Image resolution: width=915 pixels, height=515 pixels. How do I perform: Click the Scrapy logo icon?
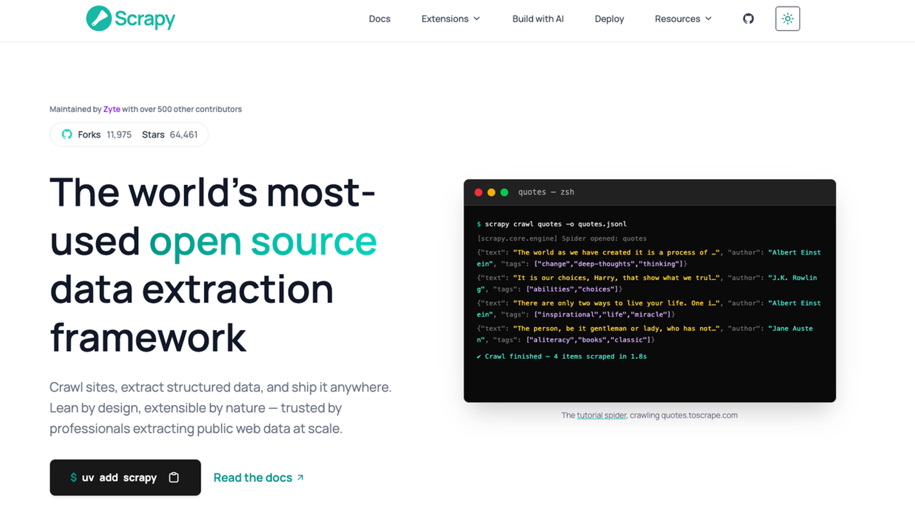(x=98, y=18)
